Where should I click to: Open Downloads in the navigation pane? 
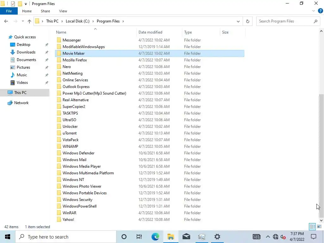pyautogui.click(x=26, y=52)
